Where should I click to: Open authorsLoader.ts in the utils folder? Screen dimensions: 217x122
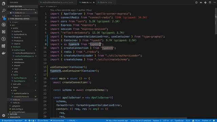[x=22, y=94]
